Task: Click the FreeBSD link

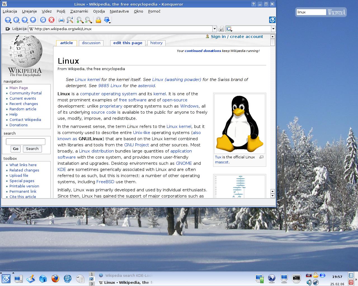Action: click(105, 182)
